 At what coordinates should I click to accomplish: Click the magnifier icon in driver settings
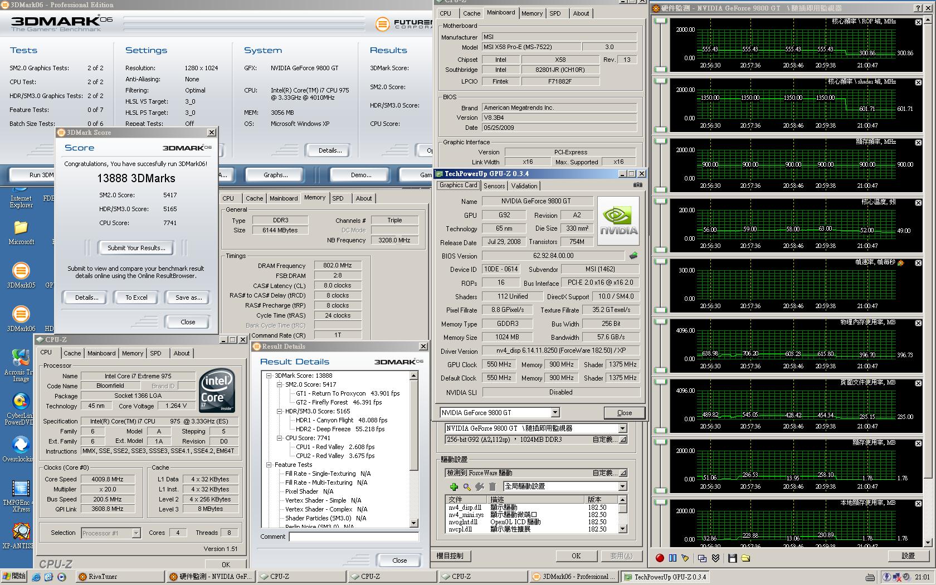467,487
